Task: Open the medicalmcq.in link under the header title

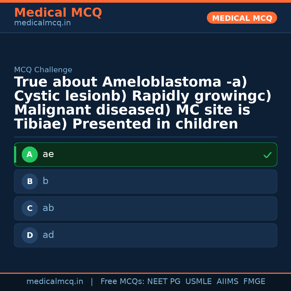Action: click(x=42, y=23)
